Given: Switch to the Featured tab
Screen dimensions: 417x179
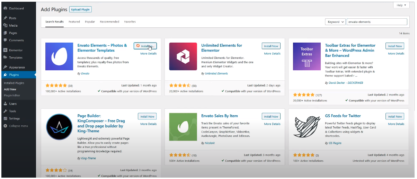Looking at the screenshot, I should pyautogui.click(x=74, y=22).
